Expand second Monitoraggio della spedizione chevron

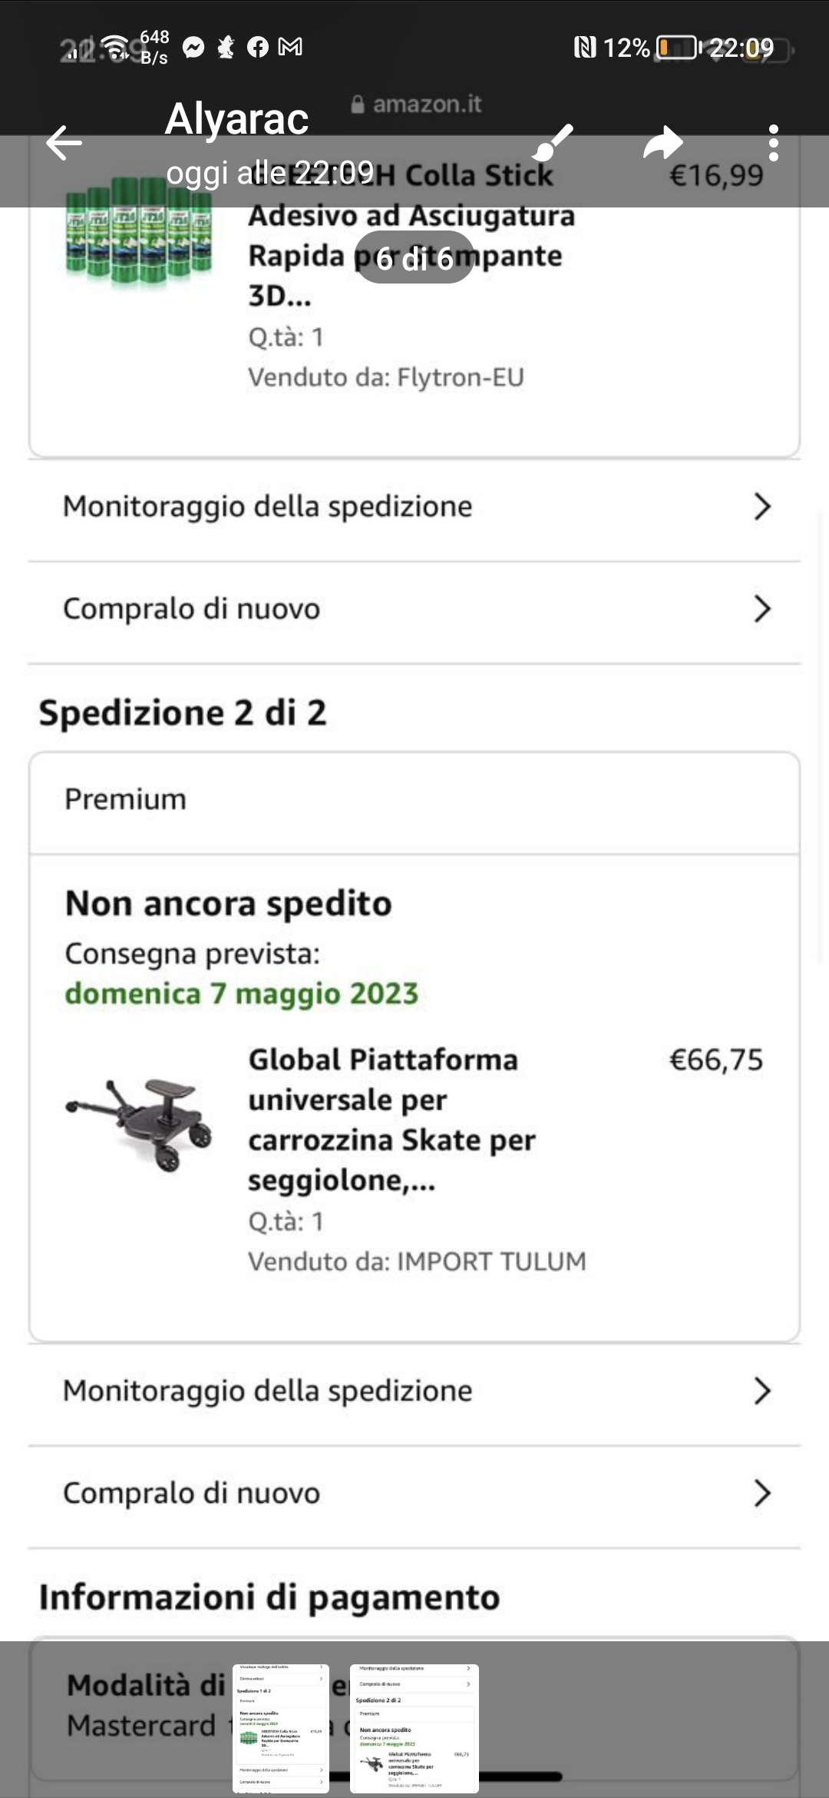(x=761, y=1390)
